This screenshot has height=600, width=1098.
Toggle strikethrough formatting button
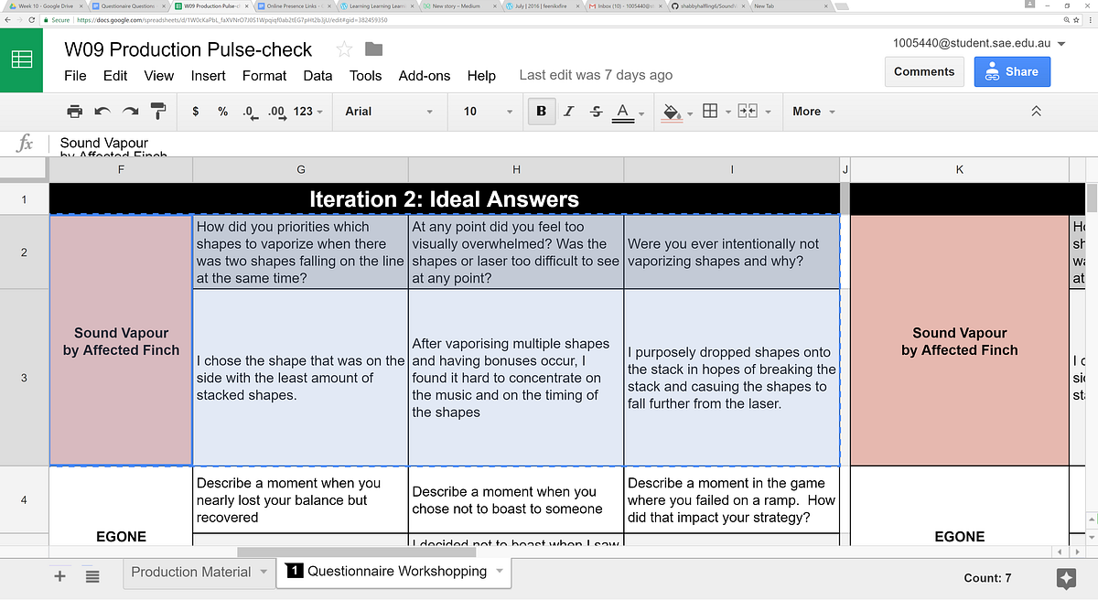pyautogui.click(x=596, y=112)
